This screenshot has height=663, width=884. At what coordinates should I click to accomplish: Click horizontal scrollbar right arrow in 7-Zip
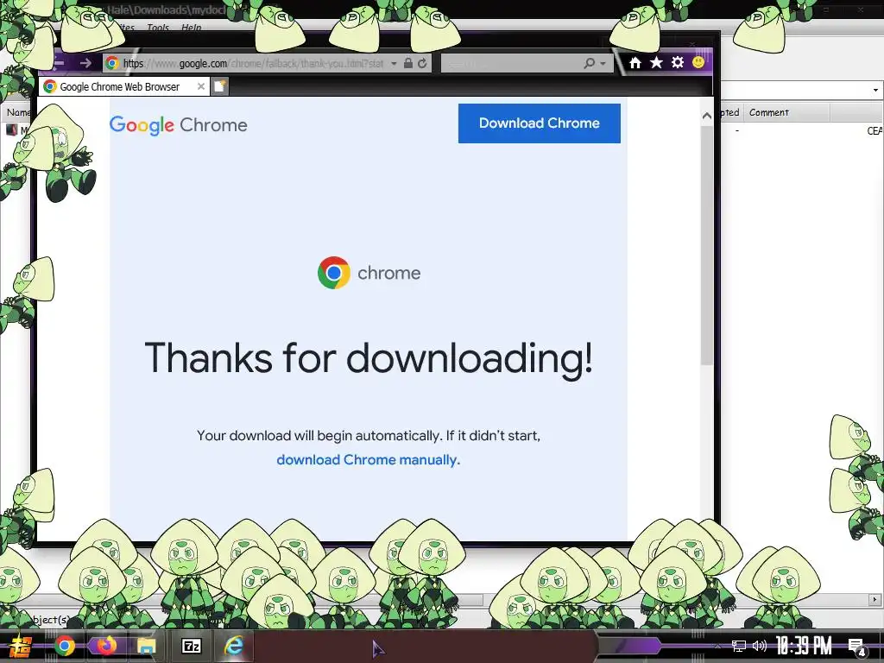[875, 599]
